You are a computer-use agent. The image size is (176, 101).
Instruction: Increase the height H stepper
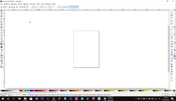point(63,6)
